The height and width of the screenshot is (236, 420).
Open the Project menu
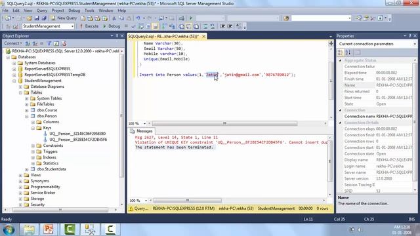tap(58, 10)
